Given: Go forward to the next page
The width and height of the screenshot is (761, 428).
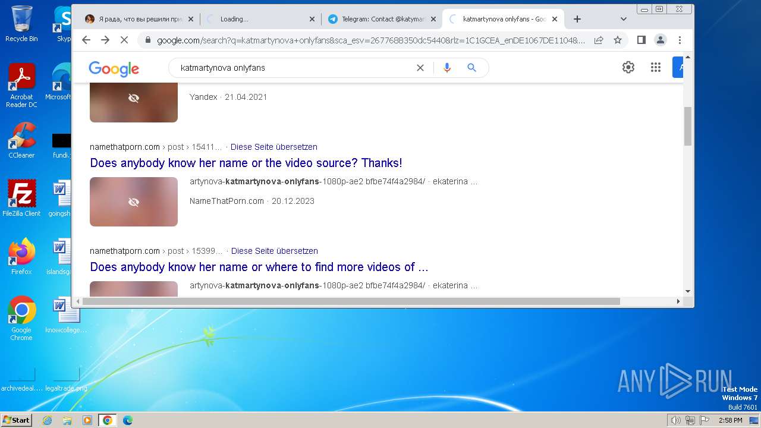Looking at the screenshot, I should pyautogui.click(x=105, y=40).
